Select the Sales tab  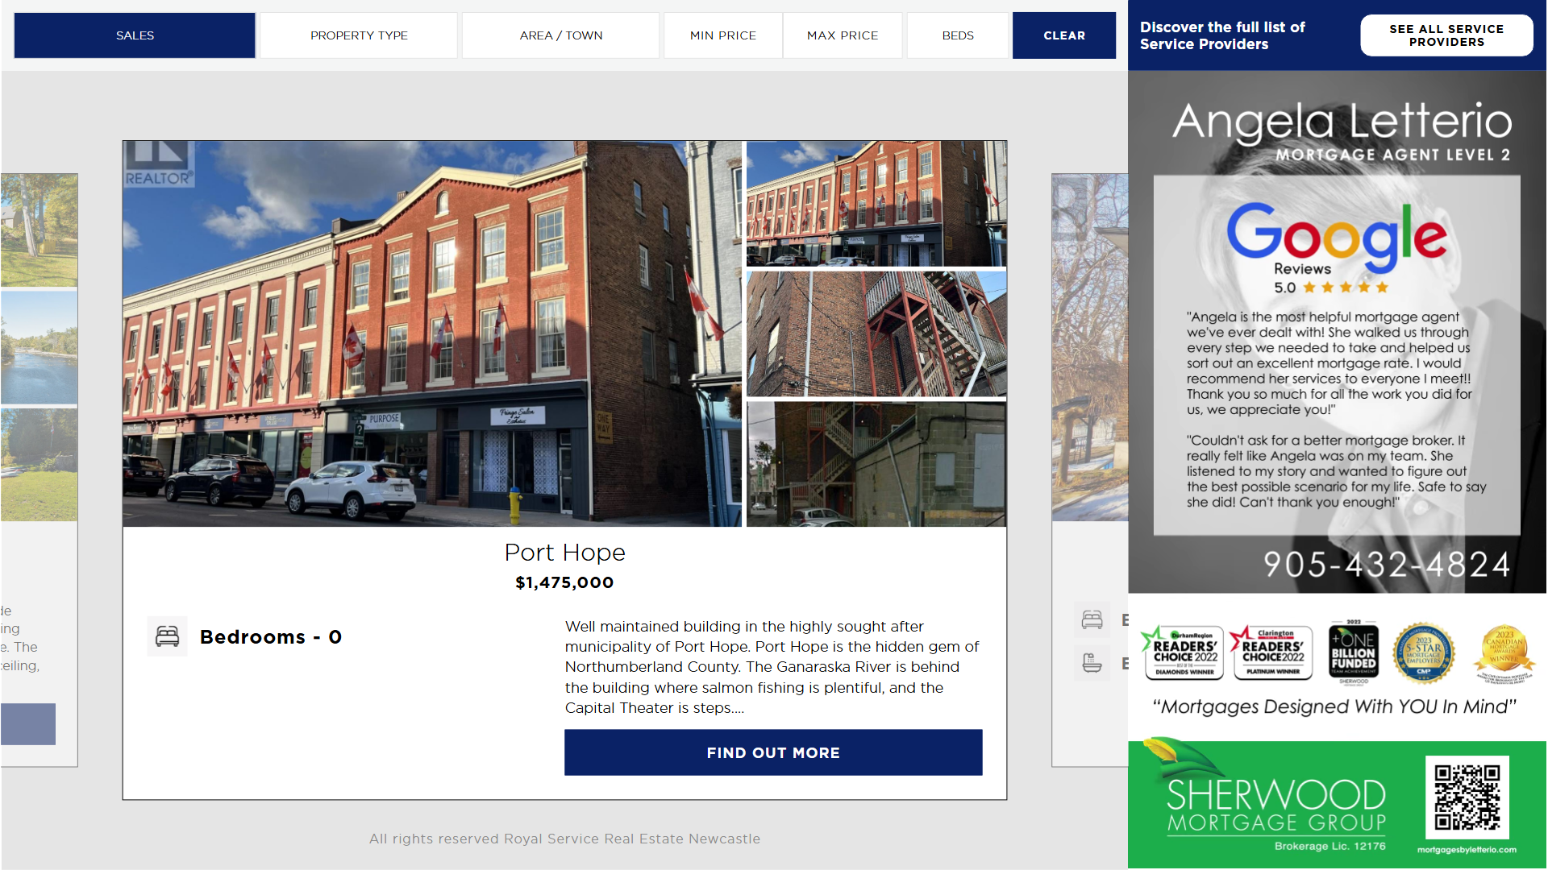click(x=135, y=35)
